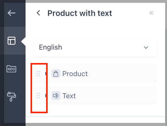Click the Text block cursor icon
Viewport: 167px width, 126px height.
(56, 95)
